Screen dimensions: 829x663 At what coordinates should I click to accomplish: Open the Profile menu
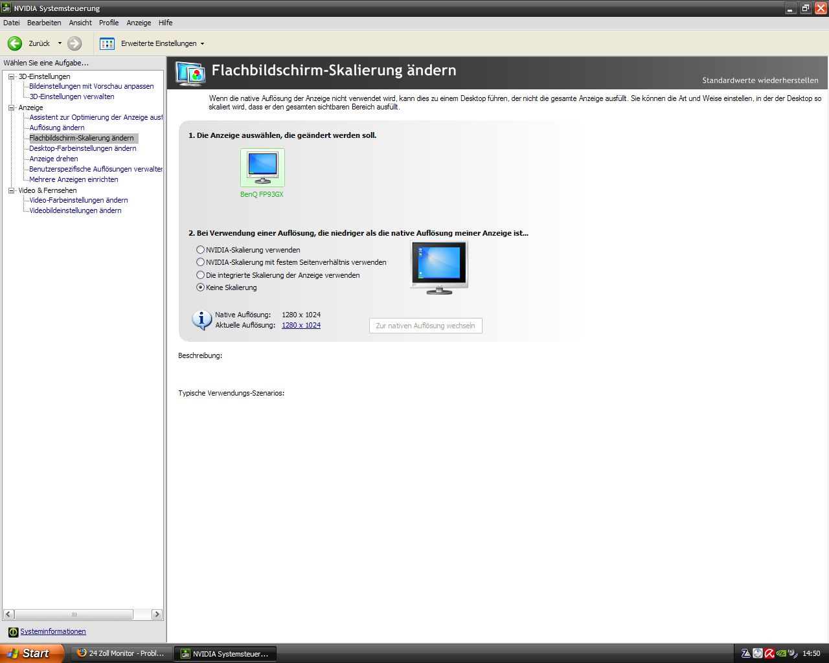click(x=109, y=23)
